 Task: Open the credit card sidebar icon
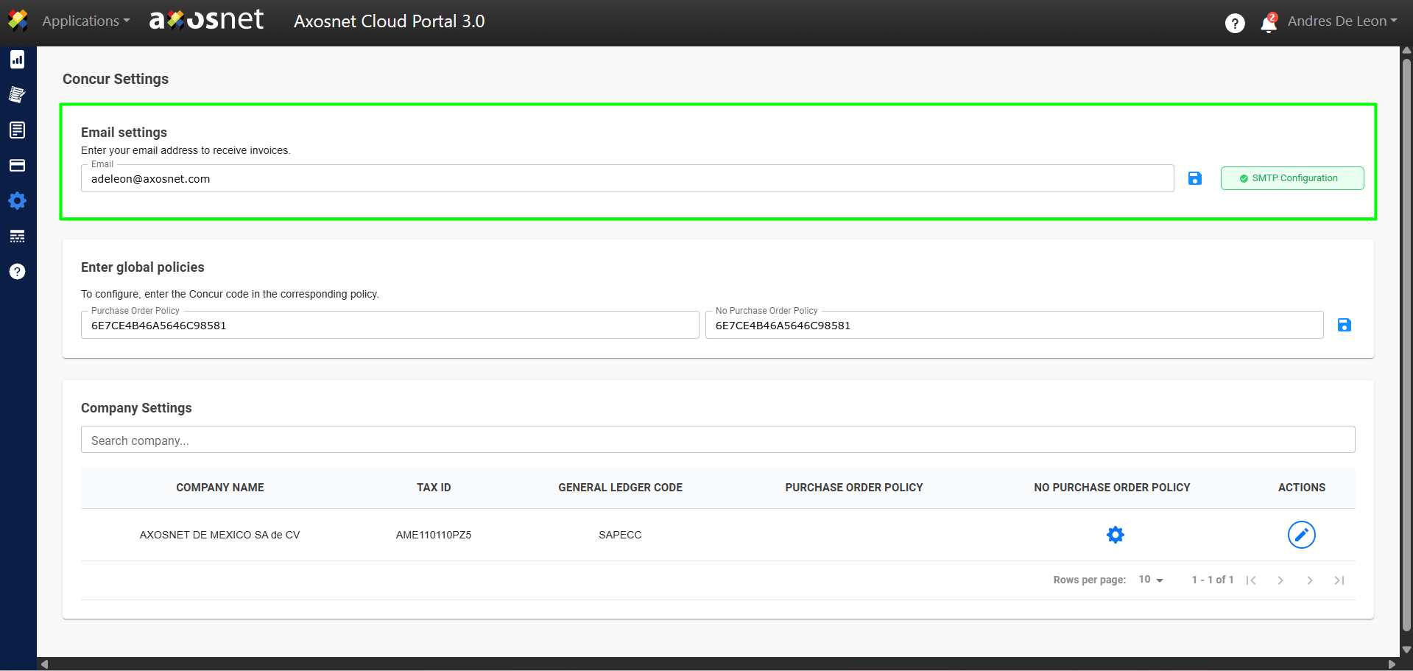click(18, 166)
